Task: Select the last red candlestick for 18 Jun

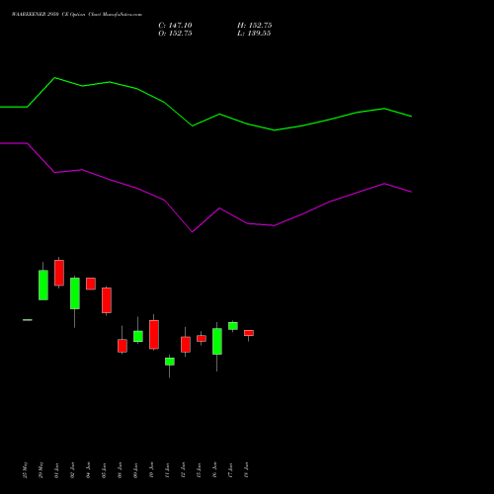Action: pos(249,333)
